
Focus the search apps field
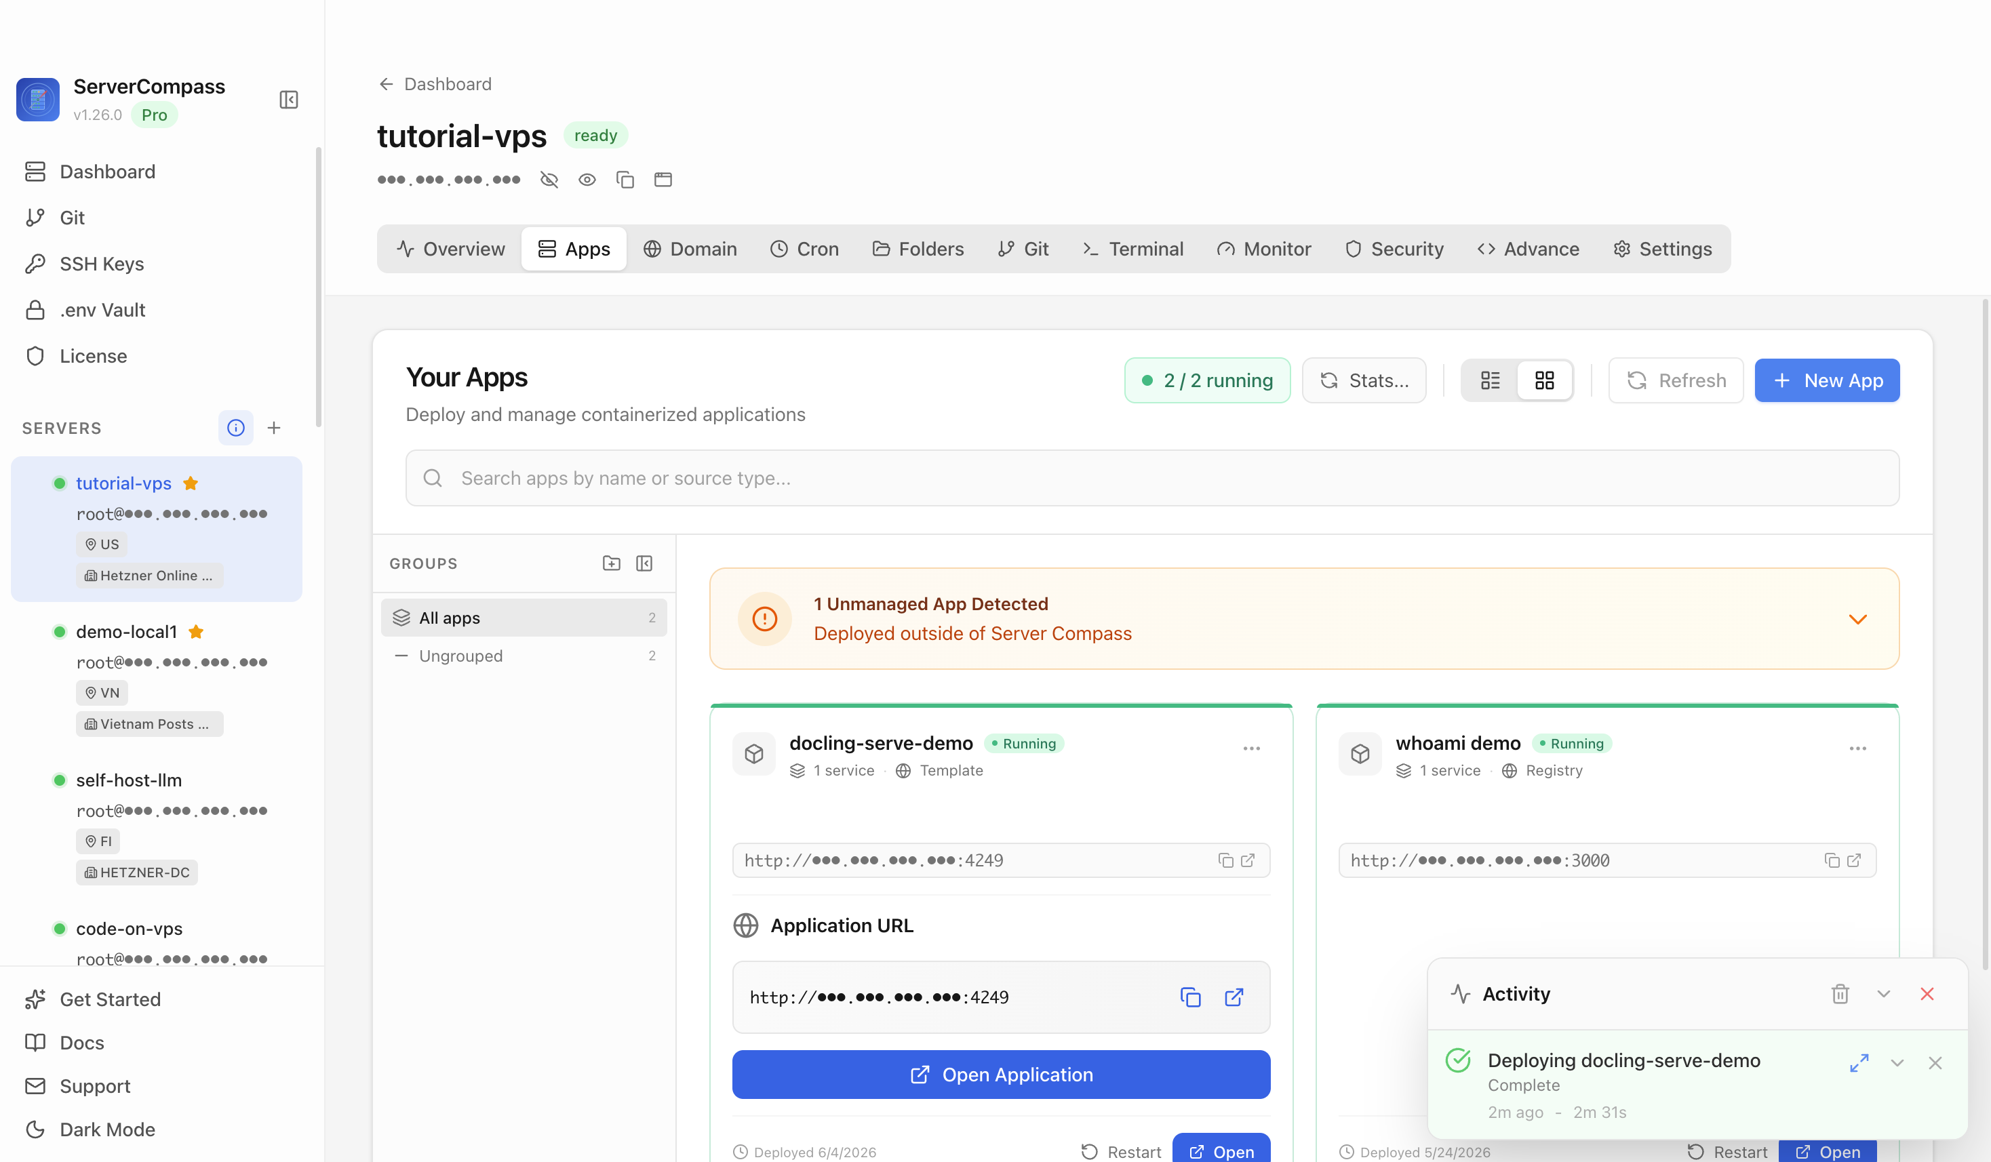[1152, 478]
